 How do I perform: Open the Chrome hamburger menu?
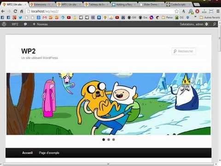[218, 11]
